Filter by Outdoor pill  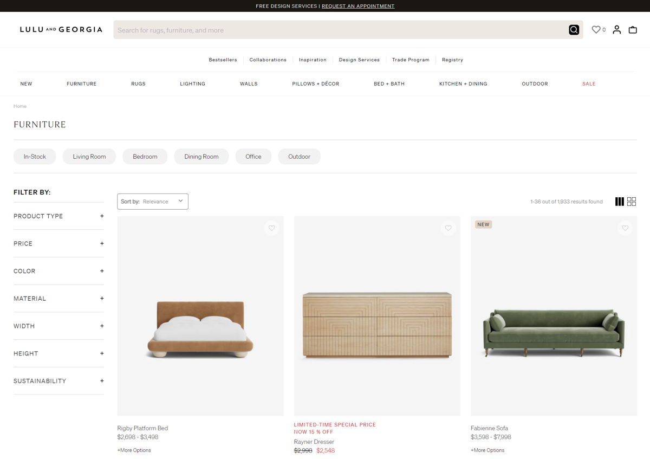click(x=299, y=157)
